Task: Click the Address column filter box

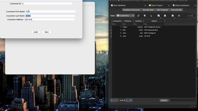Action: [154, 24]
